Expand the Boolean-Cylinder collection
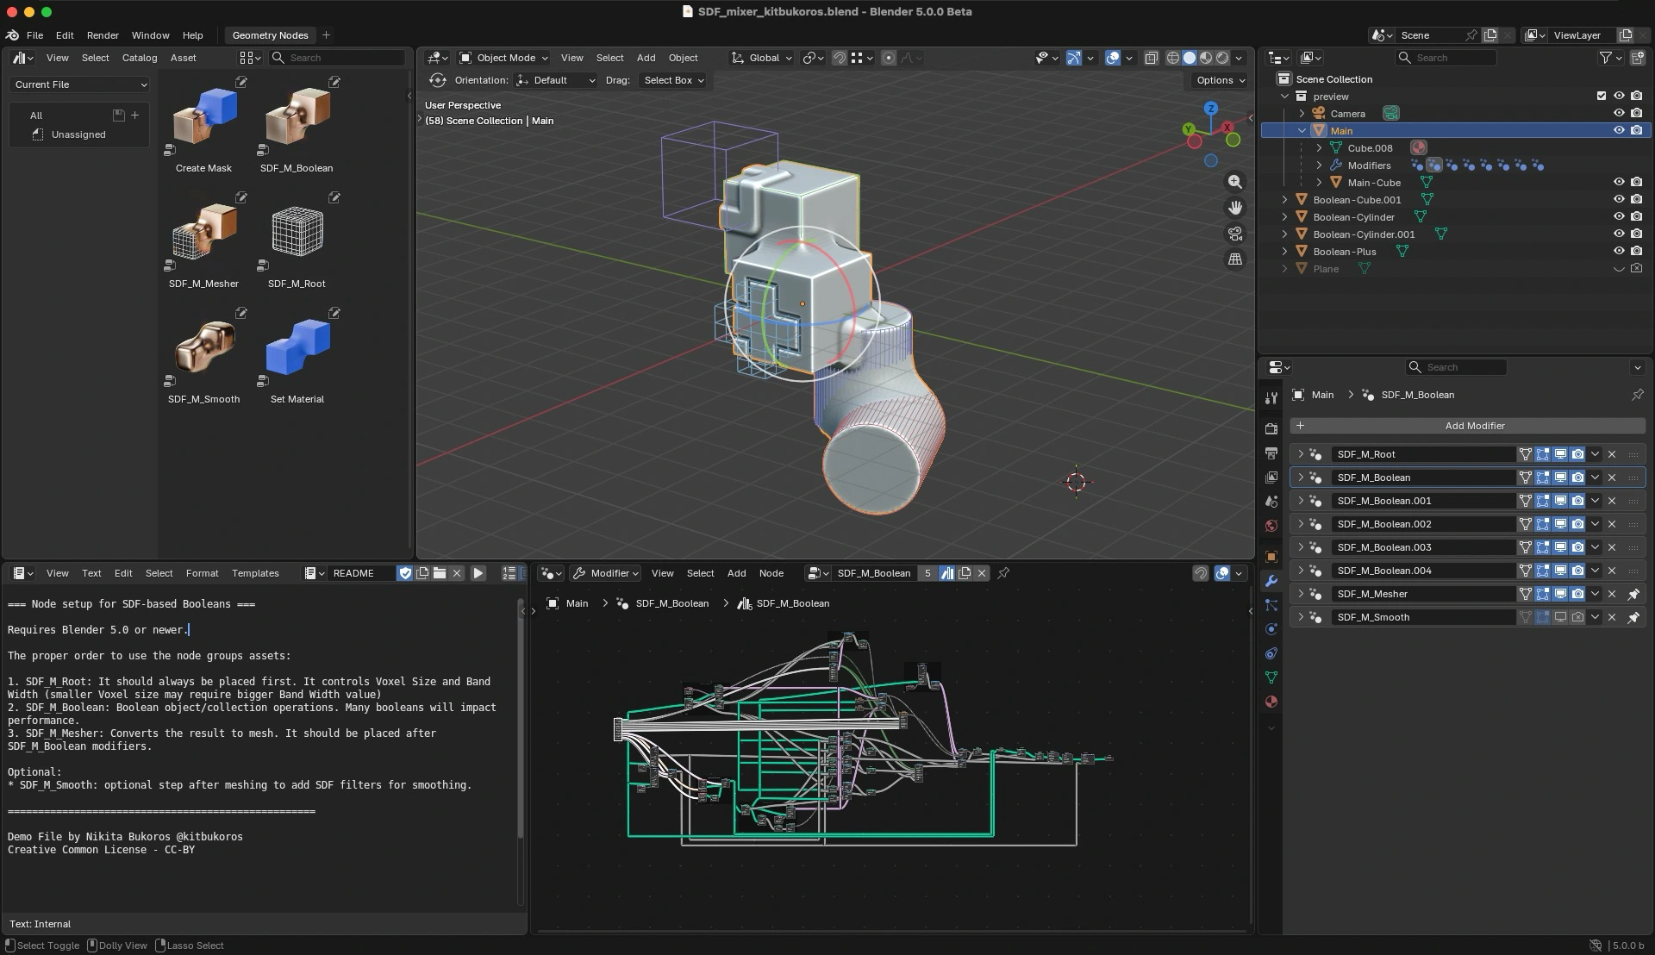 pos(1285,217)
